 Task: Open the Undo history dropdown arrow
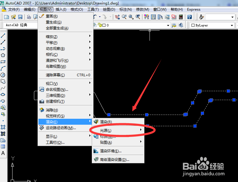[x=100, y=17]
